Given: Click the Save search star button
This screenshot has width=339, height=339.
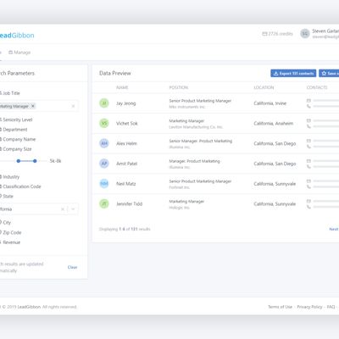Looking at the screenshot, I should click(x=329, y=73).
